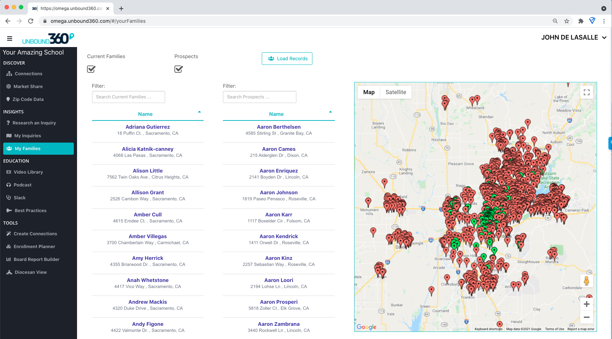The height and width of the screenshot is (339, 612).
Task: Toggle the Current Families checkbox
Action: click(x=91, y=69)
